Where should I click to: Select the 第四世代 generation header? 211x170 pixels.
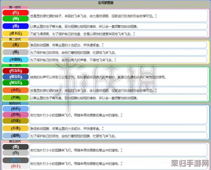pyautogui.click(x=15, y=103)
